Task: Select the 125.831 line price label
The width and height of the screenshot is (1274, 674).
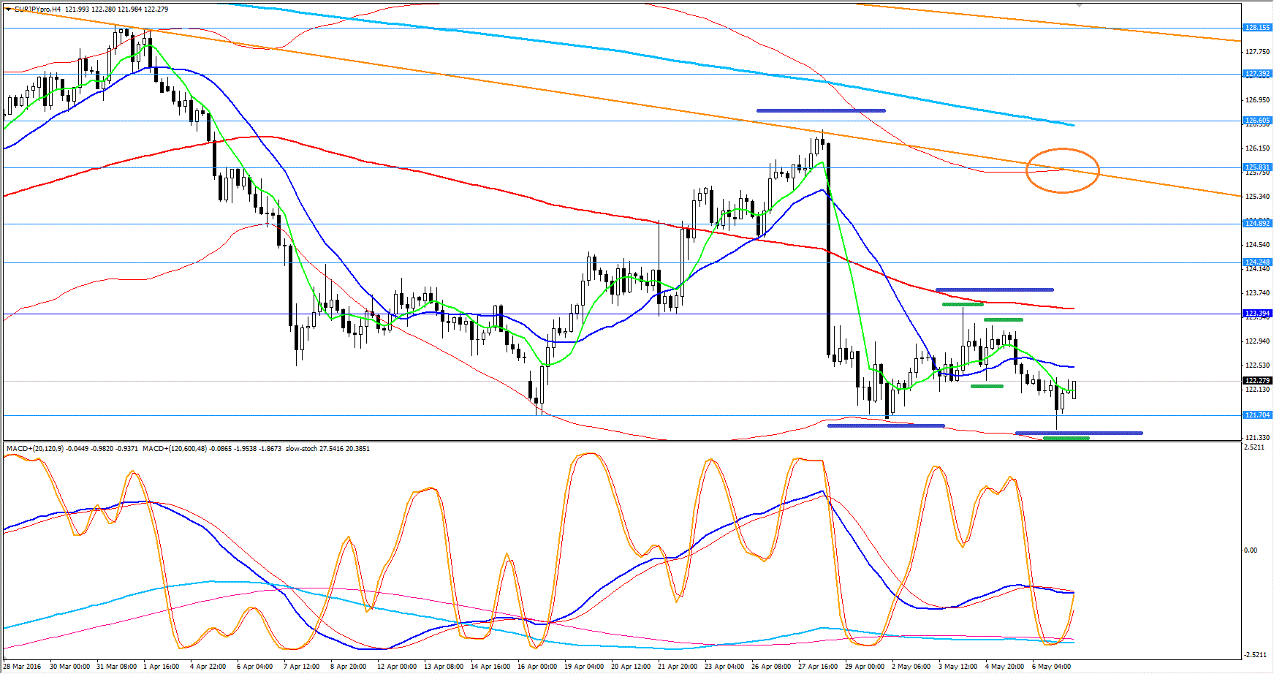Action: point(1257,167)
